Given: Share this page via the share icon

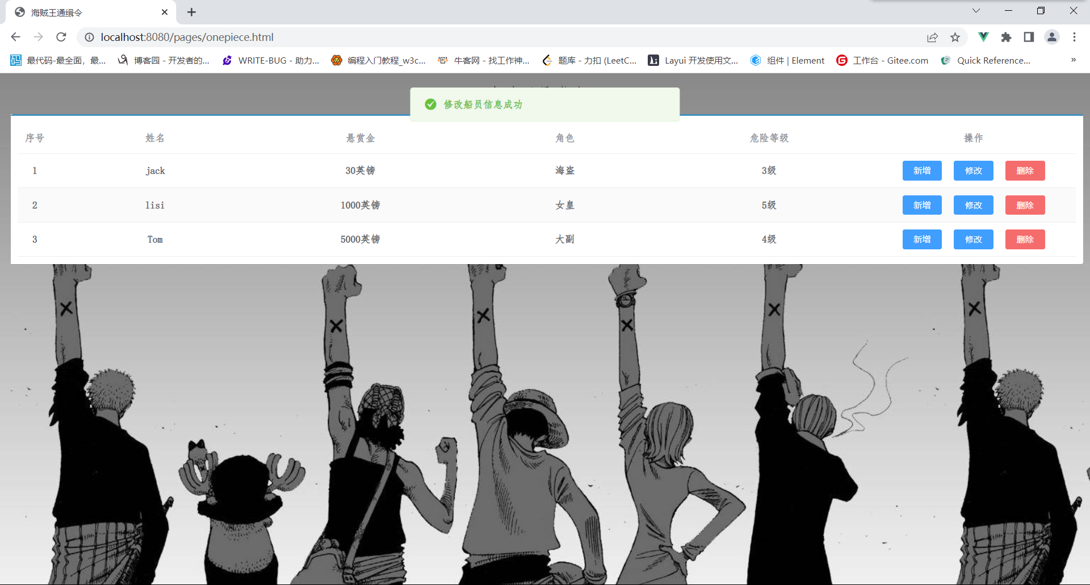Looking at the screenshot, I should 932,37.
